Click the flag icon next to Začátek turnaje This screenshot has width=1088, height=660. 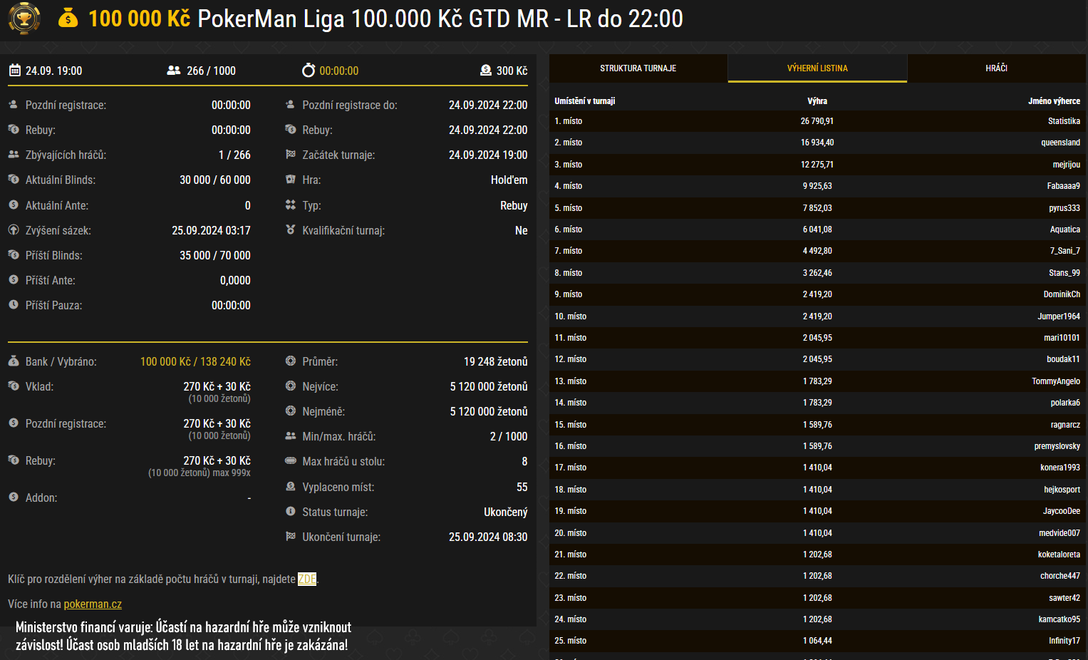coord(291,155)
